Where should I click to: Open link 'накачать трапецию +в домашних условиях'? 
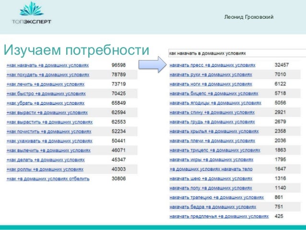point(217,197)
